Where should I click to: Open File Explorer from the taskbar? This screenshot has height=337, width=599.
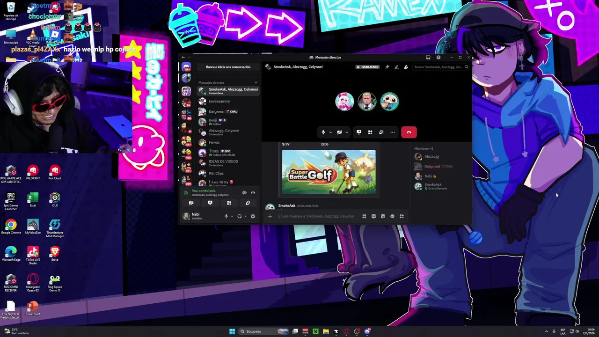point(326,331)
